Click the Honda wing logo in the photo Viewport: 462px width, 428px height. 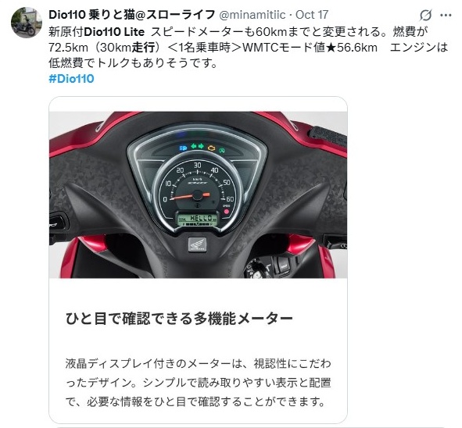197,244
